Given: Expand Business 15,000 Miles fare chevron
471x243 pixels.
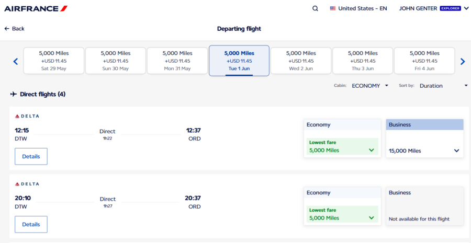Looking at the screenshot, I should [x=456, y=151].
